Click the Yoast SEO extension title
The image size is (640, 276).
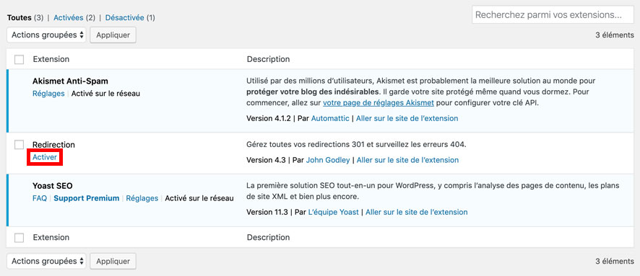(x=52, y=186)
